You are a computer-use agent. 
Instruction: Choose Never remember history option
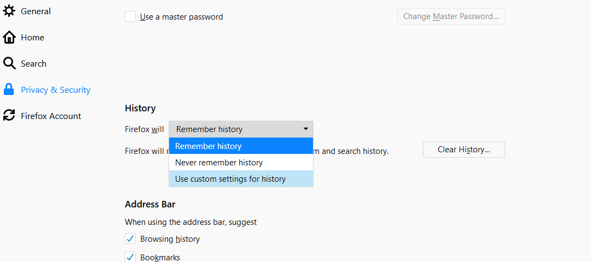click(241, 163)
